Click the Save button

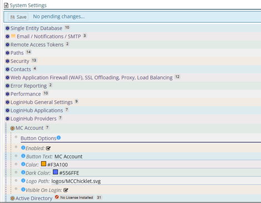(x=18, y=17)
